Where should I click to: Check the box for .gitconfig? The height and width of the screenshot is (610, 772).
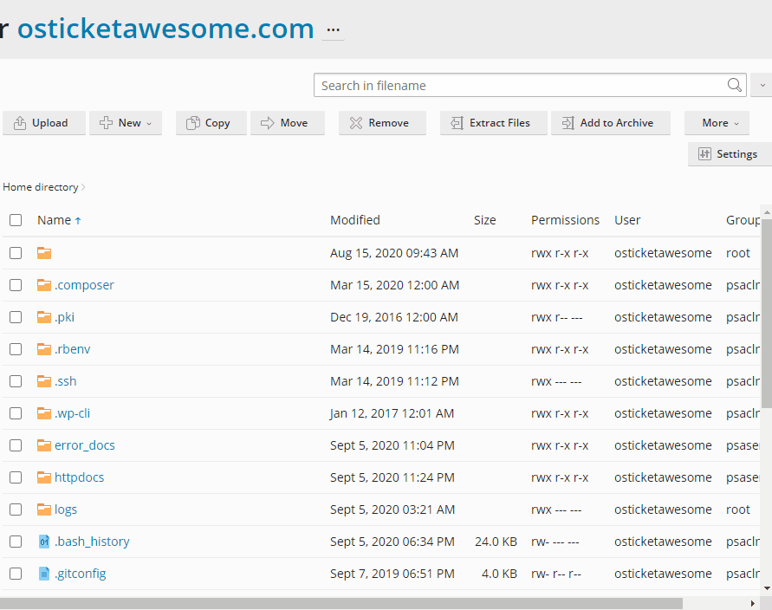click(x=16, y=574)
